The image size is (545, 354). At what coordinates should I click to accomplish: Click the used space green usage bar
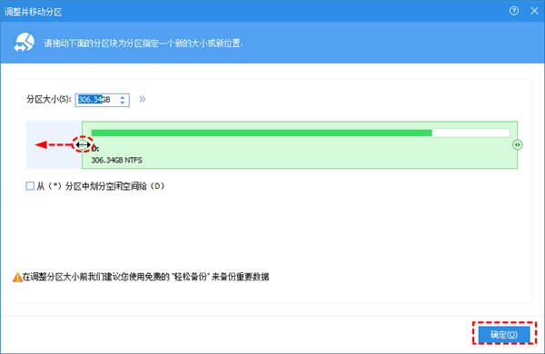pyautogui.click(x=262, y=133)
